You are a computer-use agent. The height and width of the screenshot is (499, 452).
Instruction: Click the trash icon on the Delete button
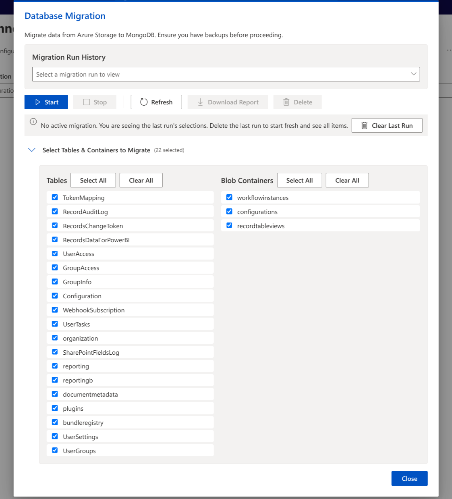286,102
